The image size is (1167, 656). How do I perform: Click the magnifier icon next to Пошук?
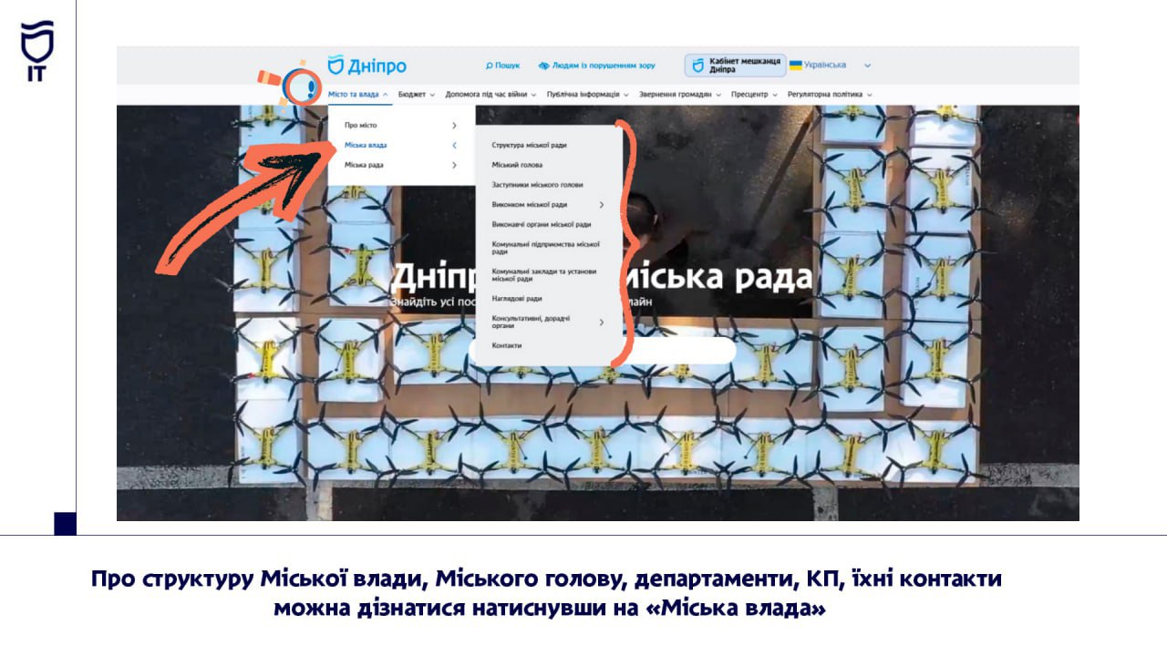pyautogui.click(x=489, y=66)
